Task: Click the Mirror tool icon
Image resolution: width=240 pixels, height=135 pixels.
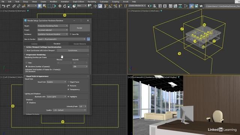Action: coord(149,6)
